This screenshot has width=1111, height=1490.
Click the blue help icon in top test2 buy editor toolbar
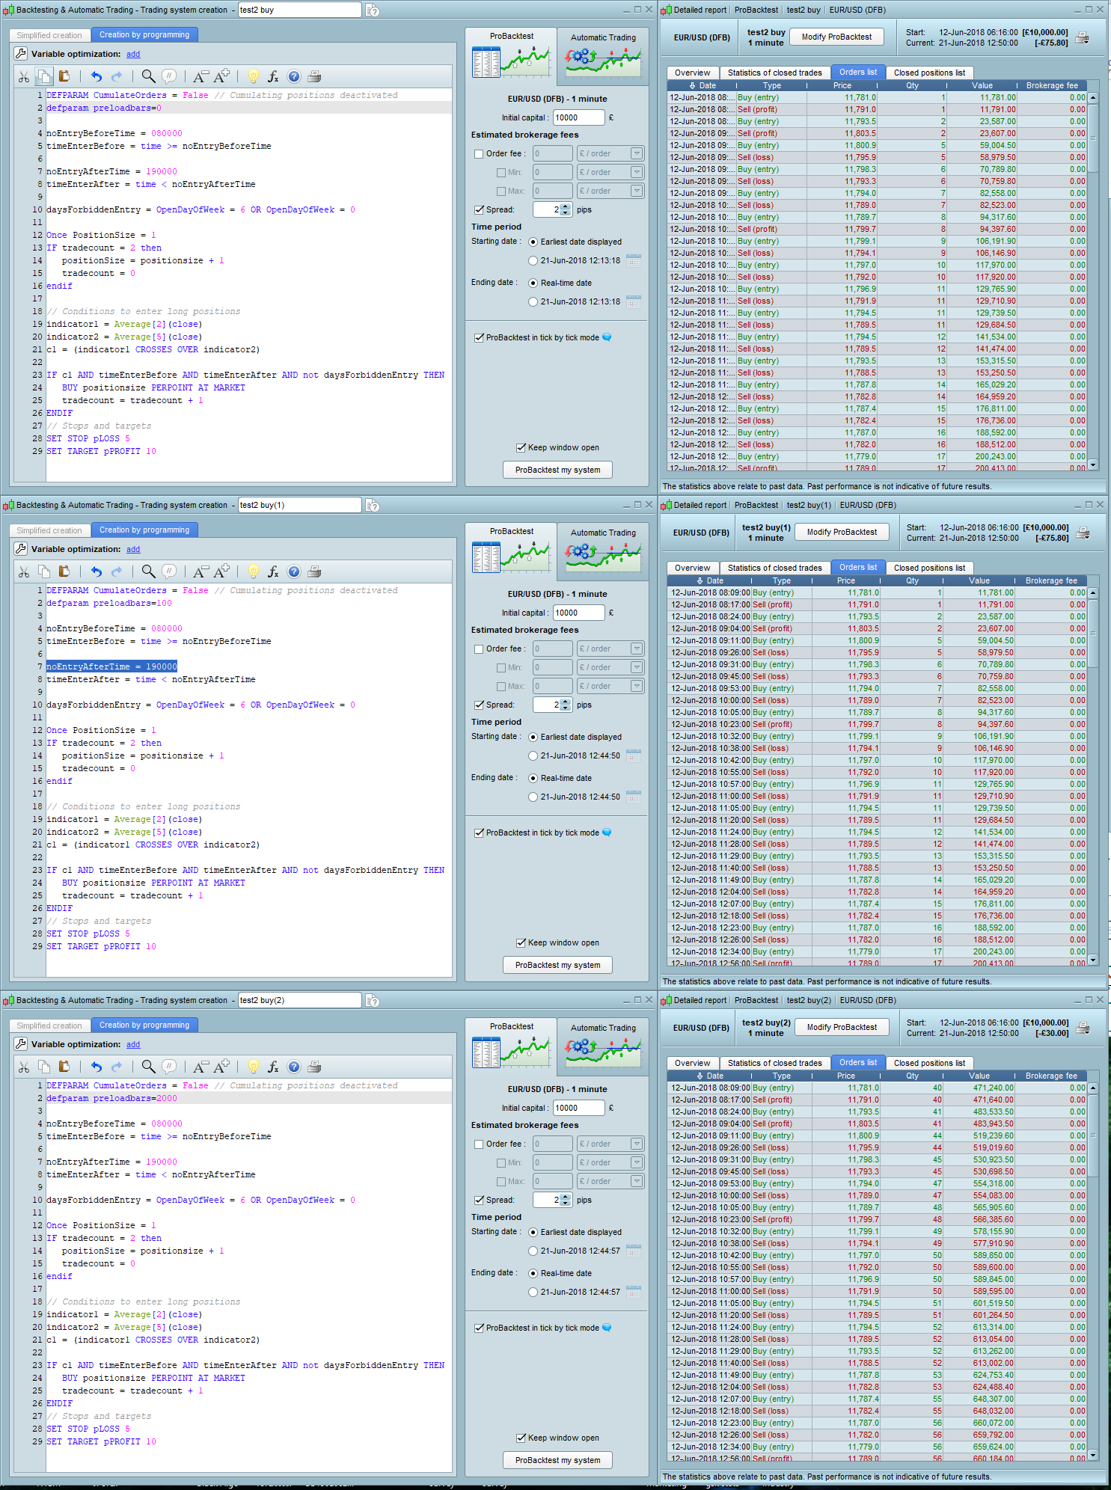pyautogui.click(x=294, y=76)
